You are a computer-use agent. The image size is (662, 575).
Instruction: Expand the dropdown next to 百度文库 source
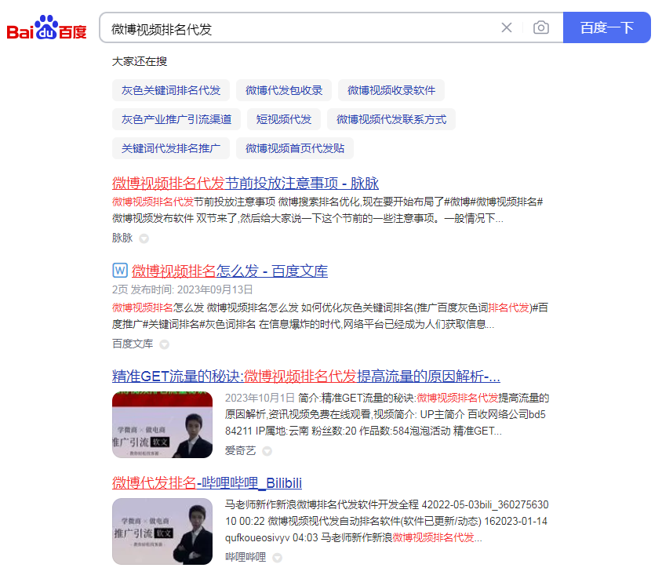(x=164, y=344)
